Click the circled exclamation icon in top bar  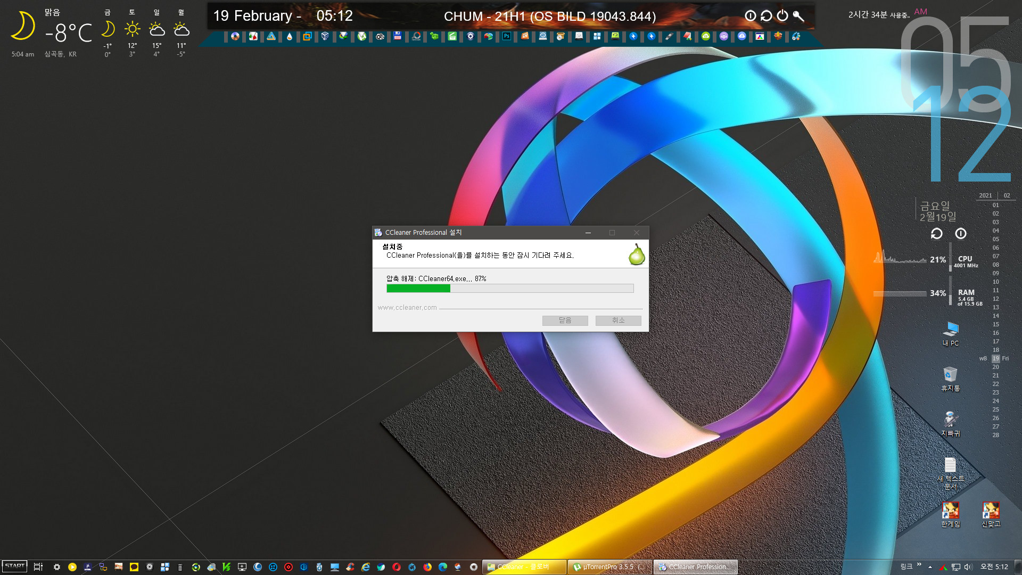[x=750, y=16]
